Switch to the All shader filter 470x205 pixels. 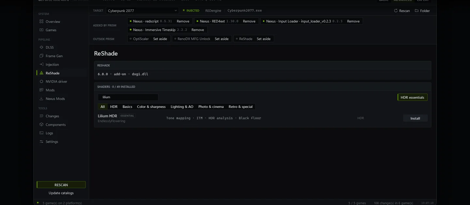[x=102, y=107]
